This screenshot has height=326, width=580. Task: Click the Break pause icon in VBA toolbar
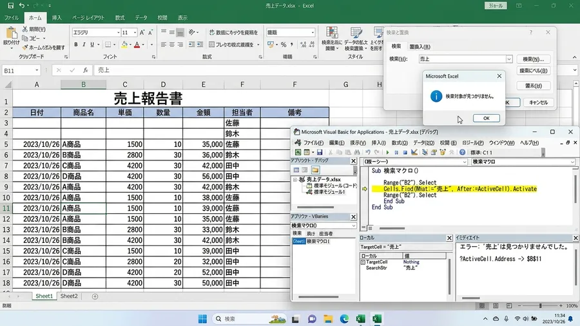[x=396, y=152]
